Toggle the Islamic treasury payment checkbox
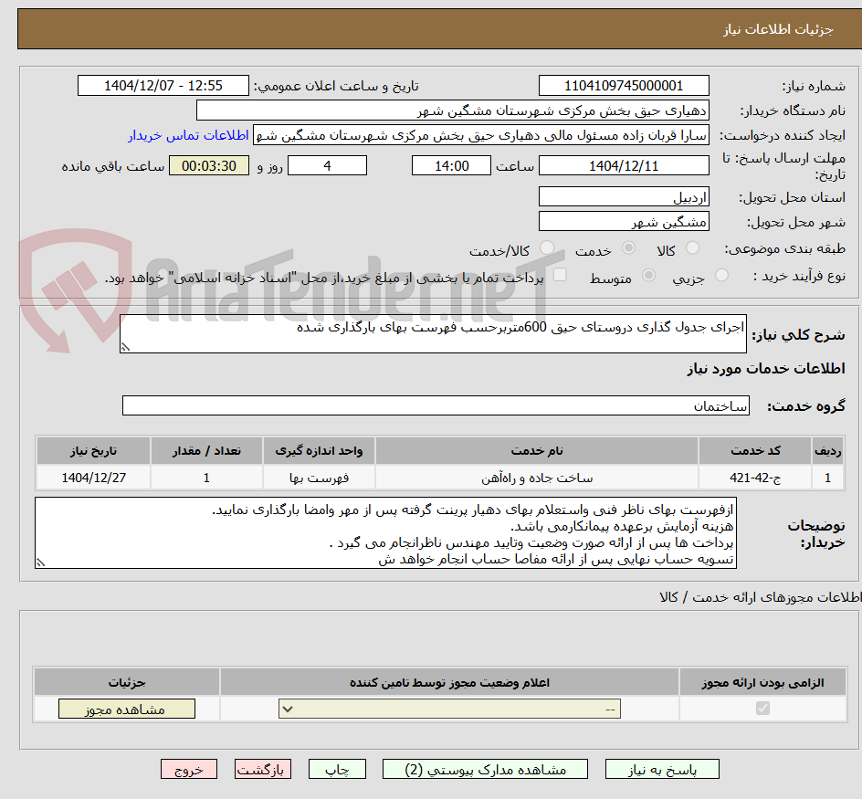862x799 pixels. pyautogui.click(x=560, y=275)
